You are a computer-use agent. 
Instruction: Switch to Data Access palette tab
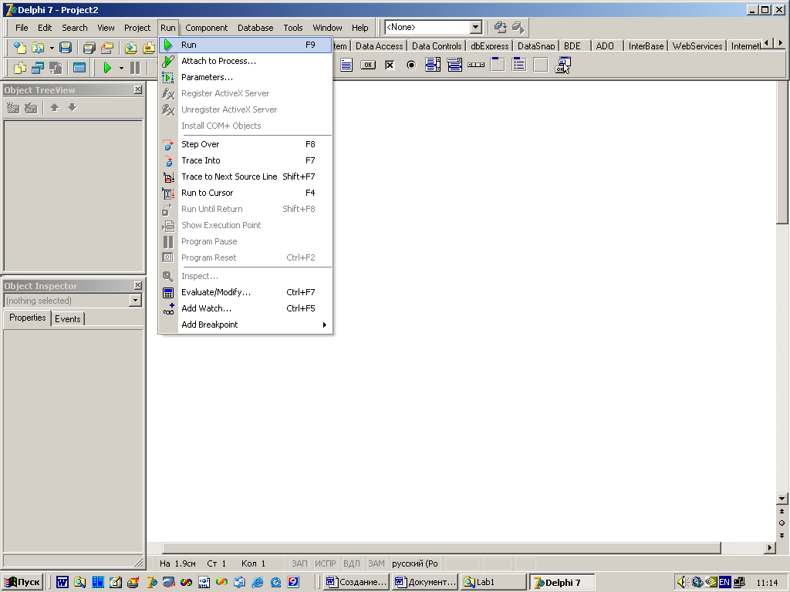pyautogui.click(x=379, y=45)
